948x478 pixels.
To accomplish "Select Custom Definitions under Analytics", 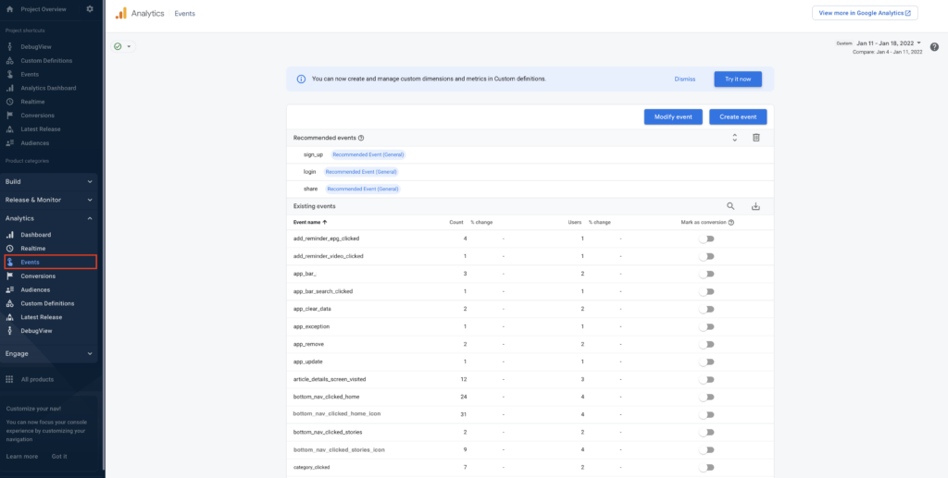I will click(x=47, y=303).
